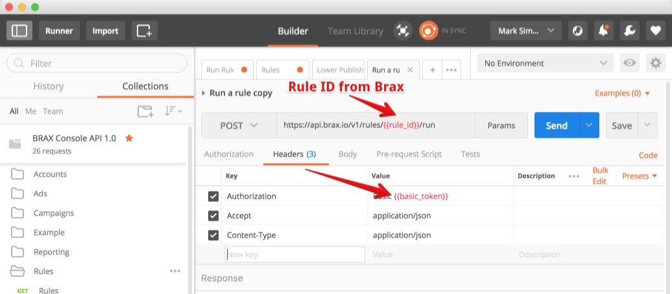Filter collections by Team
This screenshot has width=672, height=294.
click(x=53, y=111)
